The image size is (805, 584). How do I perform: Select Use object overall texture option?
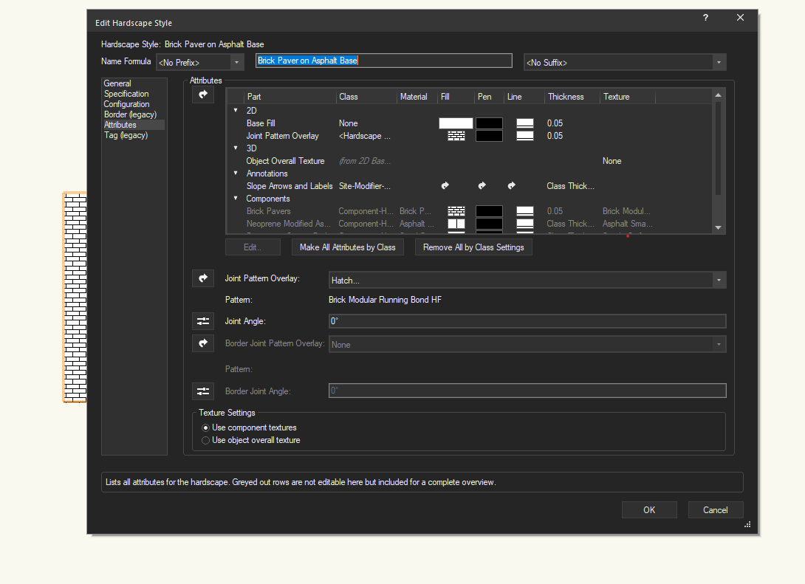[x=206, y=440]
